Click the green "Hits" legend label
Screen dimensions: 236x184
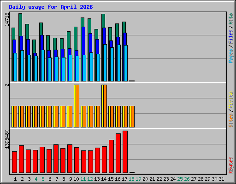pos(230,19)
